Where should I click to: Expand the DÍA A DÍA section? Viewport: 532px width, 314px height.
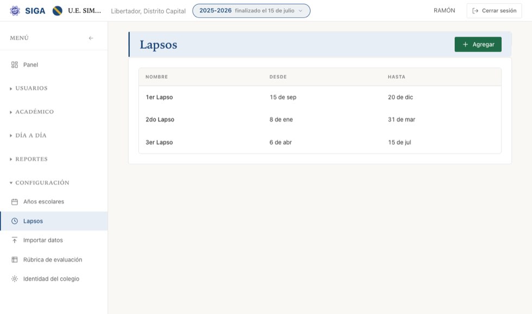pyautogui.click(x=28, y=135)
